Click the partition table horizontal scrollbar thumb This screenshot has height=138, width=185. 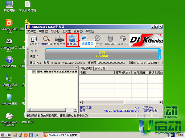coord(103,102)
